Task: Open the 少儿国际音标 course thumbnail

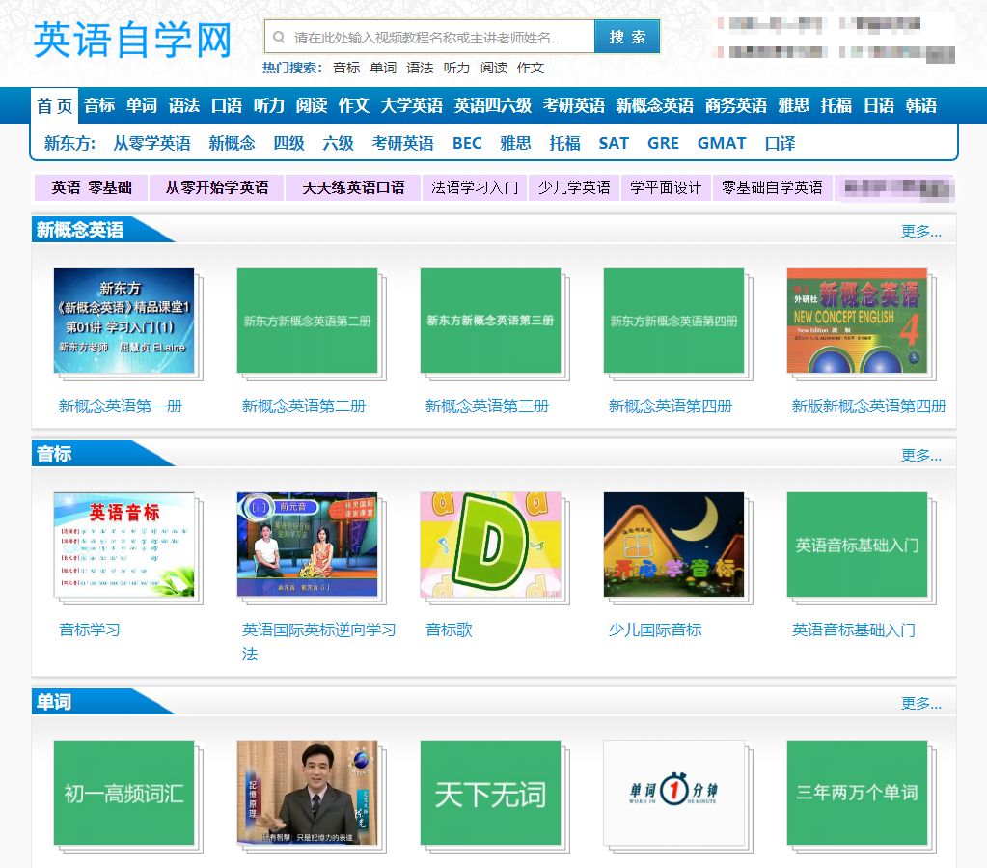Action: 672,546
